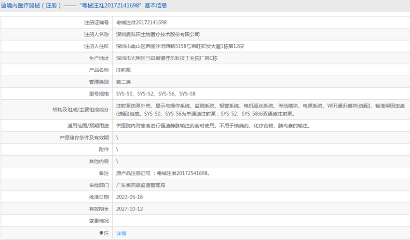Screen dimensions: 410x240
Task: Click the page title 境内医疗器械（注册）基本信息
Action: (87, 6)
